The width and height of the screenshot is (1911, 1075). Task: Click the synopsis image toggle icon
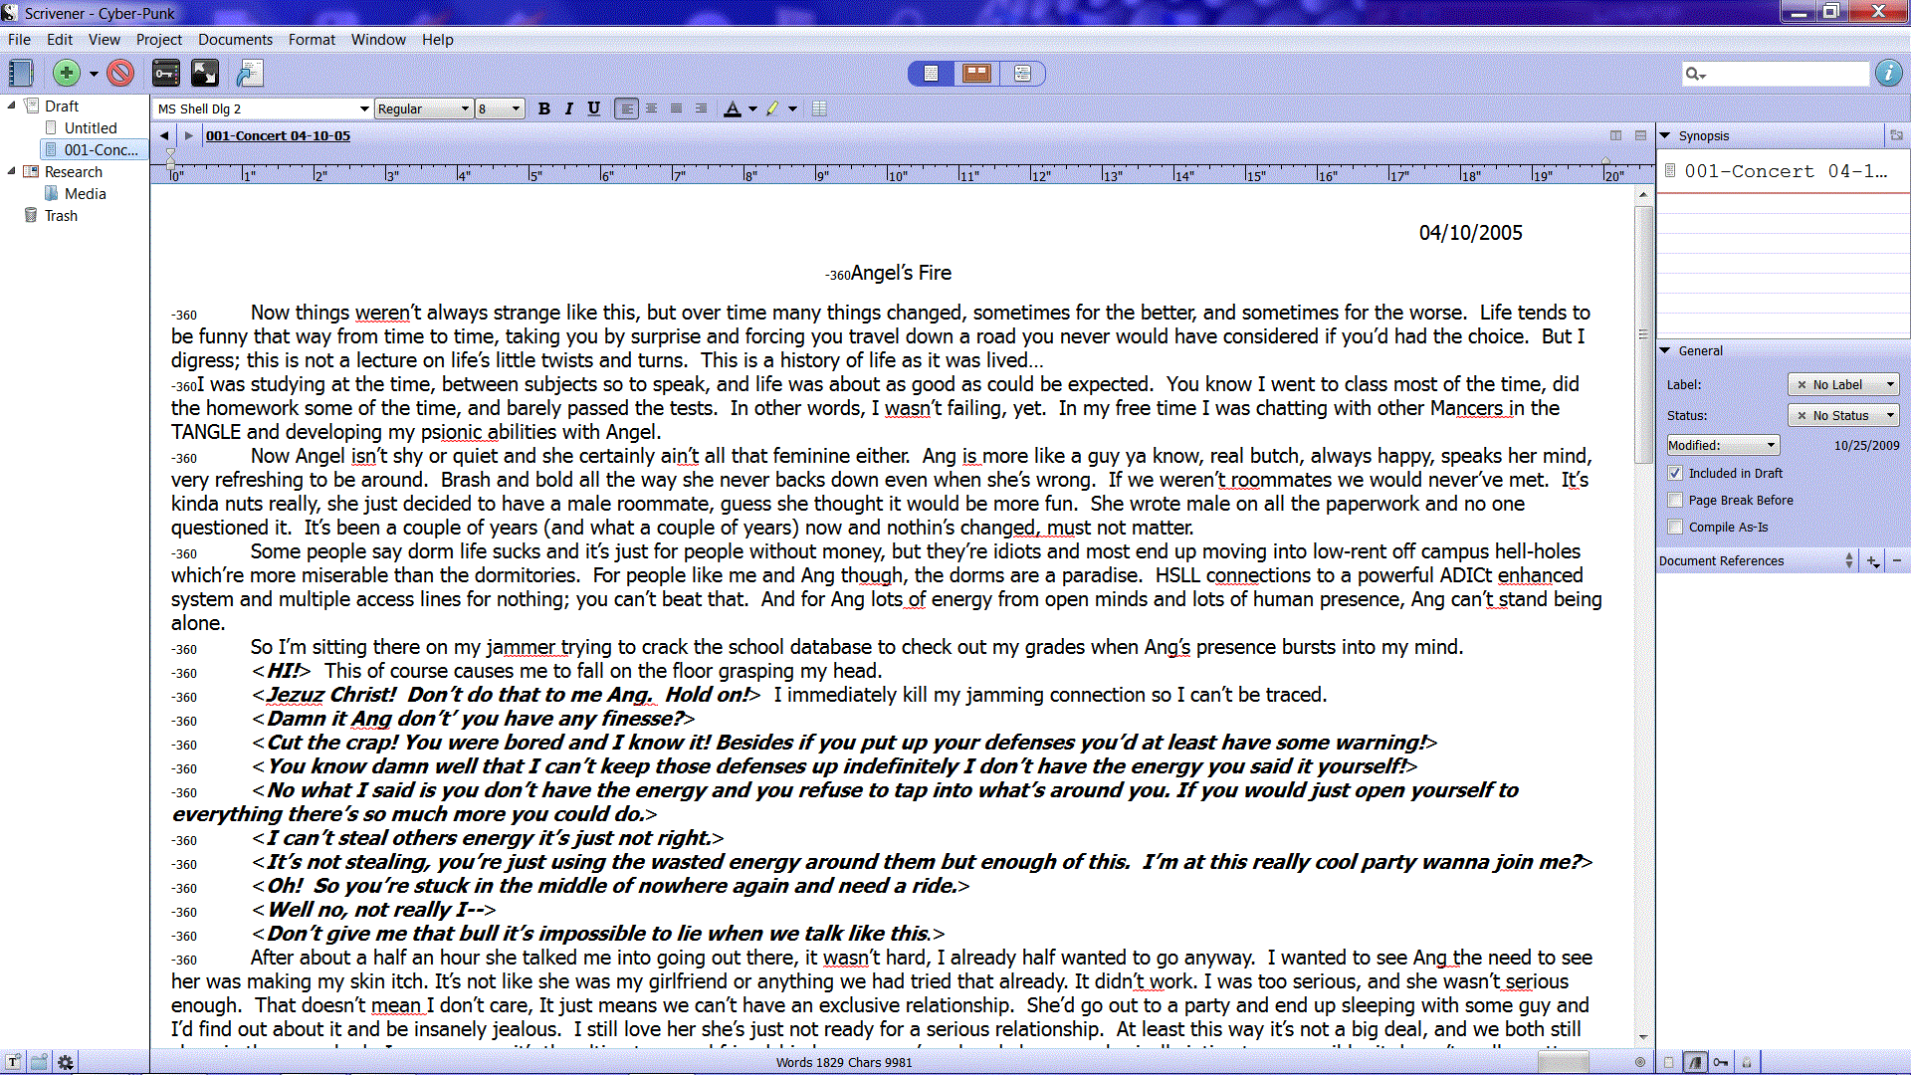[1896, 135]
